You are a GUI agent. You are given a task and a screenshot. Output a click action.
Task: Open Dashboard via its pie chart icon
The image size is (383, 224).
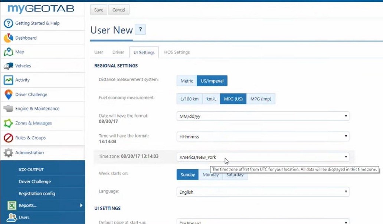(x=9, y=38)
